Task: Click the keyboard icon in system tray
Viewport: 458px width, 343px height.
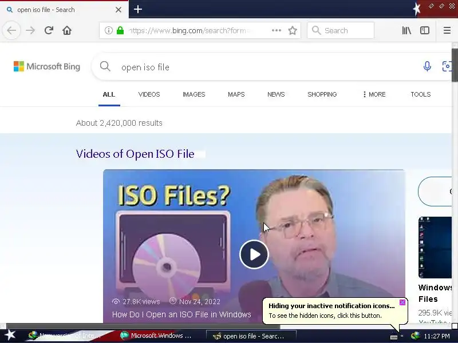Action: click(394, 337)
